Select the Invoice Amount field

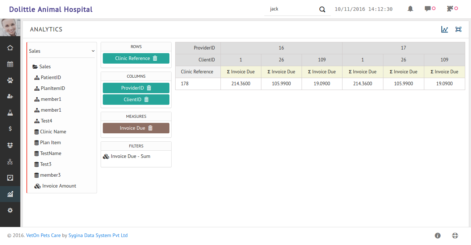coord(59,186)
